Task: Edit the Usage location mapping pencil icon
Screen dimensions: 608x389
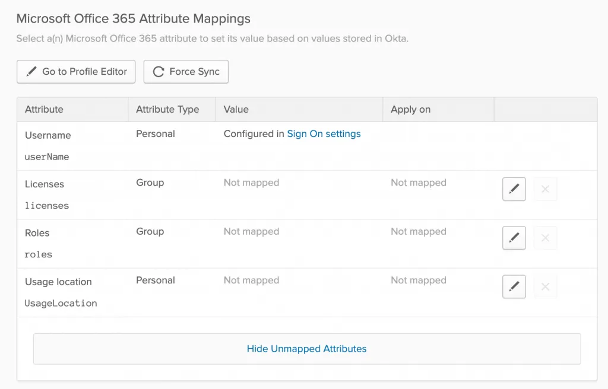Action: click(514, 286)
